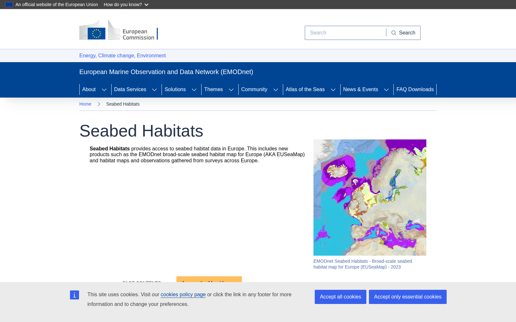Open the About menu item
Screen dimensions: 516x322
[89, 90]
